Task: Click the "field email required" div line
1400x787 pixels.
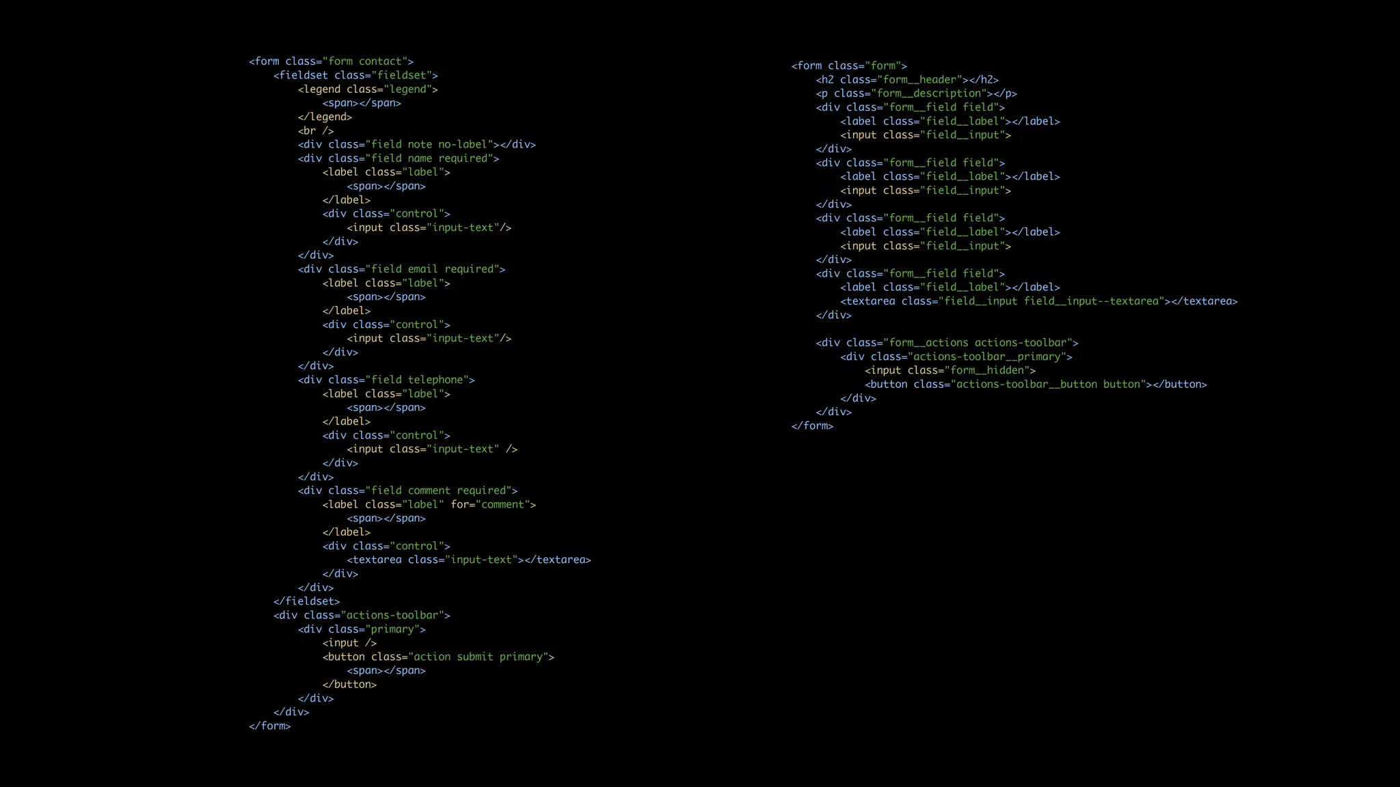Action: tap(401, 269)
